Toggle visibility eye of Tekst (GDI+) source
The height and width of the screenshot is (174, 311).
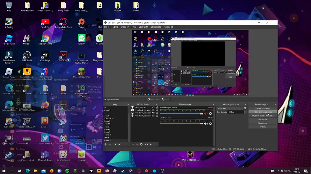153,107
